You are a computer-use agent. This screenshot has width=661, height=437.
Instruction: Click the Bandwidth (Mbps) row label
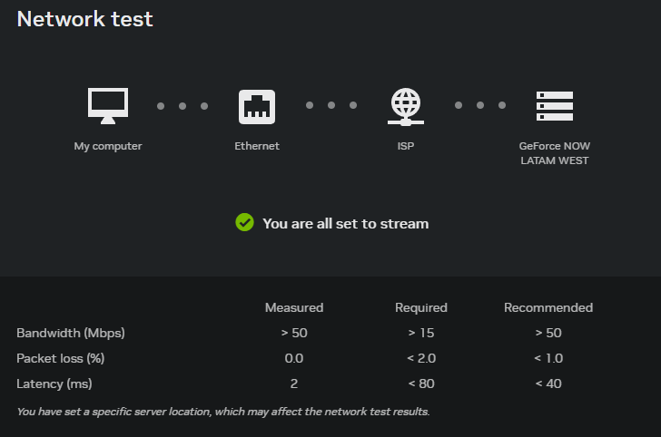coord(71,333)
